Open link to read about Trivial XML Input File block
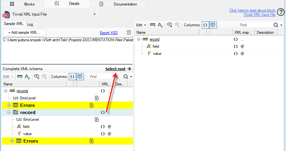This screenshot has height=151, width=286. (252, 12)
